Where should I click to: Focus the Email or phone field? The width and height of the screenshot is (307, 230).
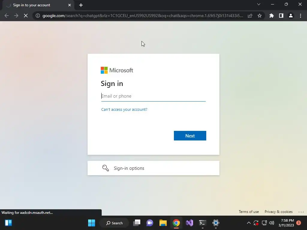pos(153,96)
